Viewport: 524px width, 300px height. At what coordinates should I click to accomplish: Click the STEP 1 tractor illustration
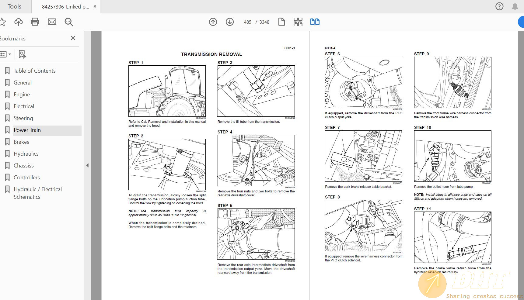[167, 91]
